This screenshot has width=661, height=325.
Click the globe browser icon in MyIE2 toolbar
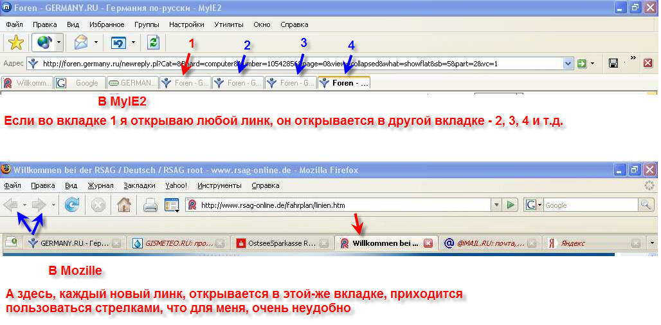[x=44, y=42]
